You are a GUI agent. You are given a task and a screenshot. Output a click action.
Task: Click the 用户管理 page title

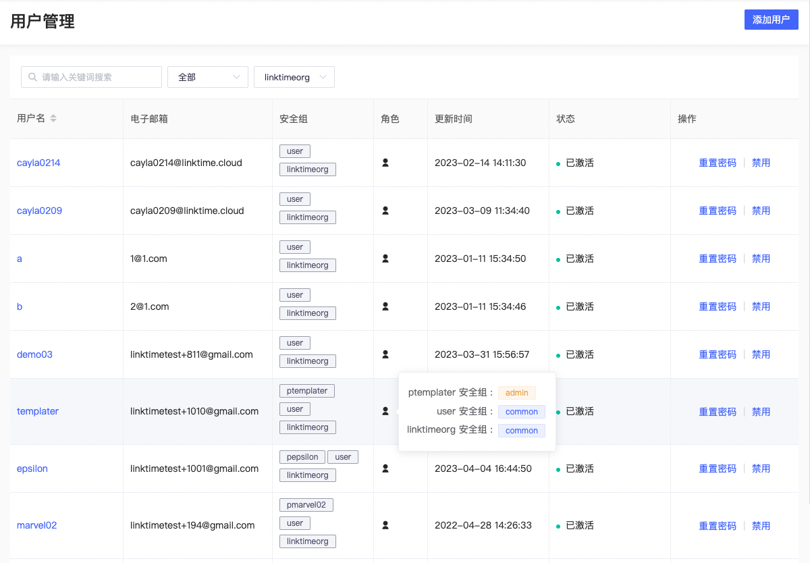(43, 21)
